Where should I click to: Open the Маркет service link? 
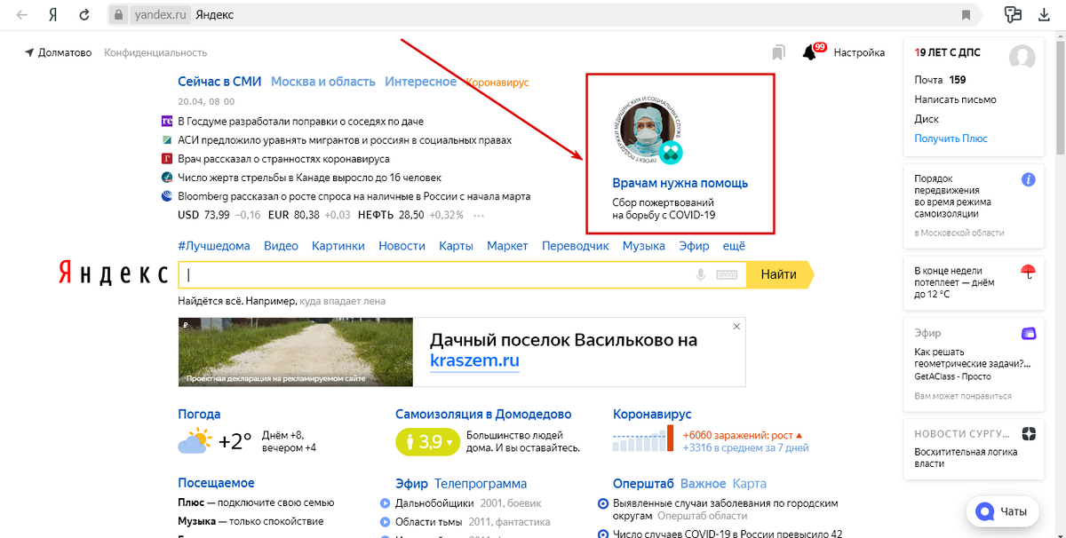(x=507, y=246)
